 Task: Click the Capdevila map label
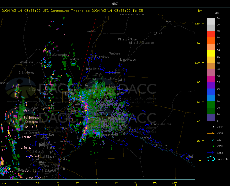pyautogui.click(x=75, y=59)
